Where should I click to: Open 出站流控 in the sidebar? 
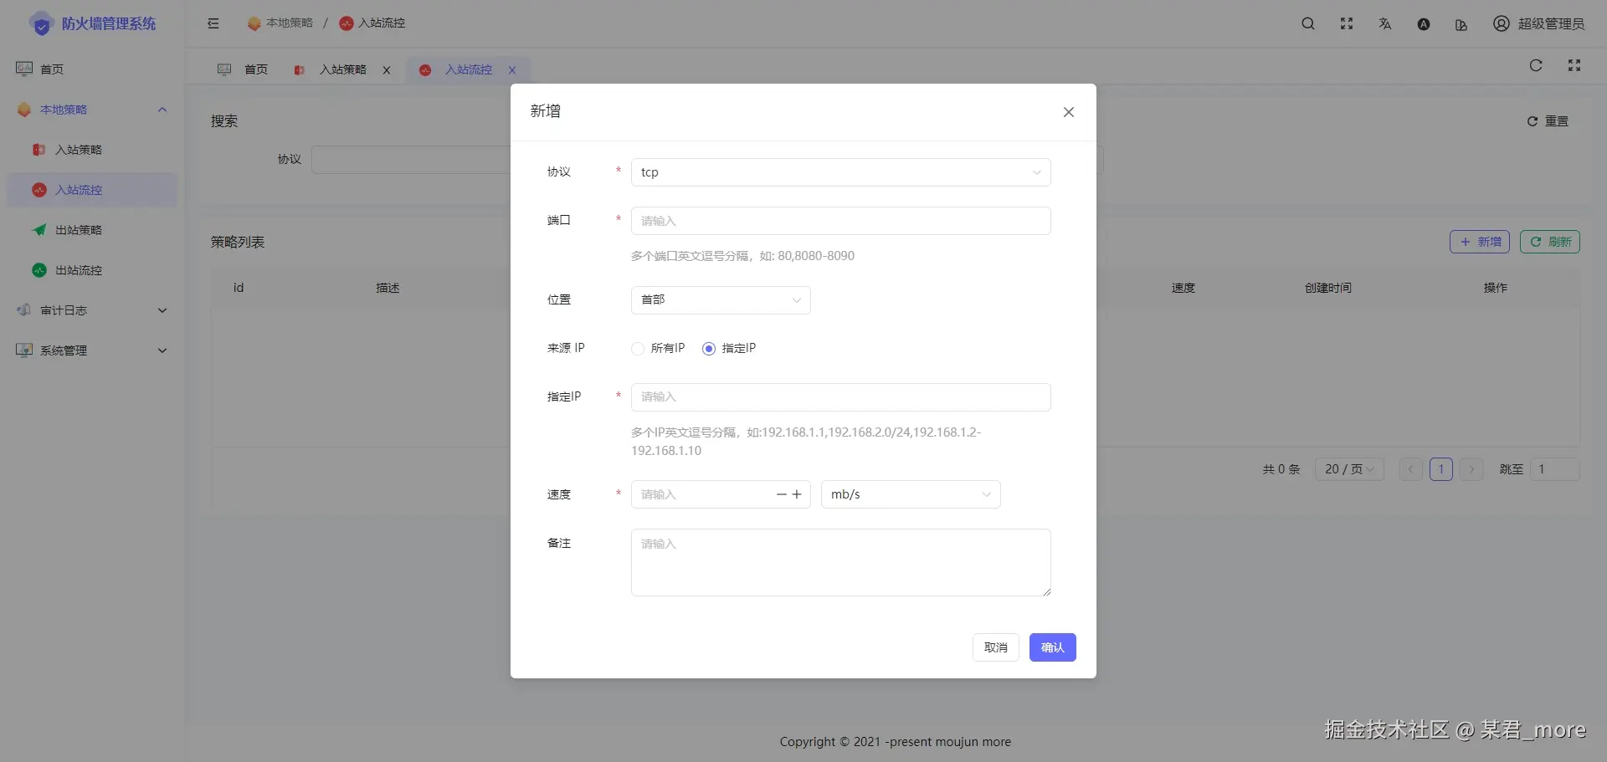pyautogui.click(x=92, y=270)
